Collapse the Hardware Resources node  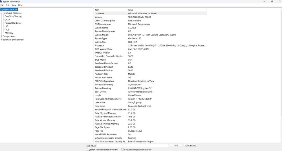click(1, 13)
